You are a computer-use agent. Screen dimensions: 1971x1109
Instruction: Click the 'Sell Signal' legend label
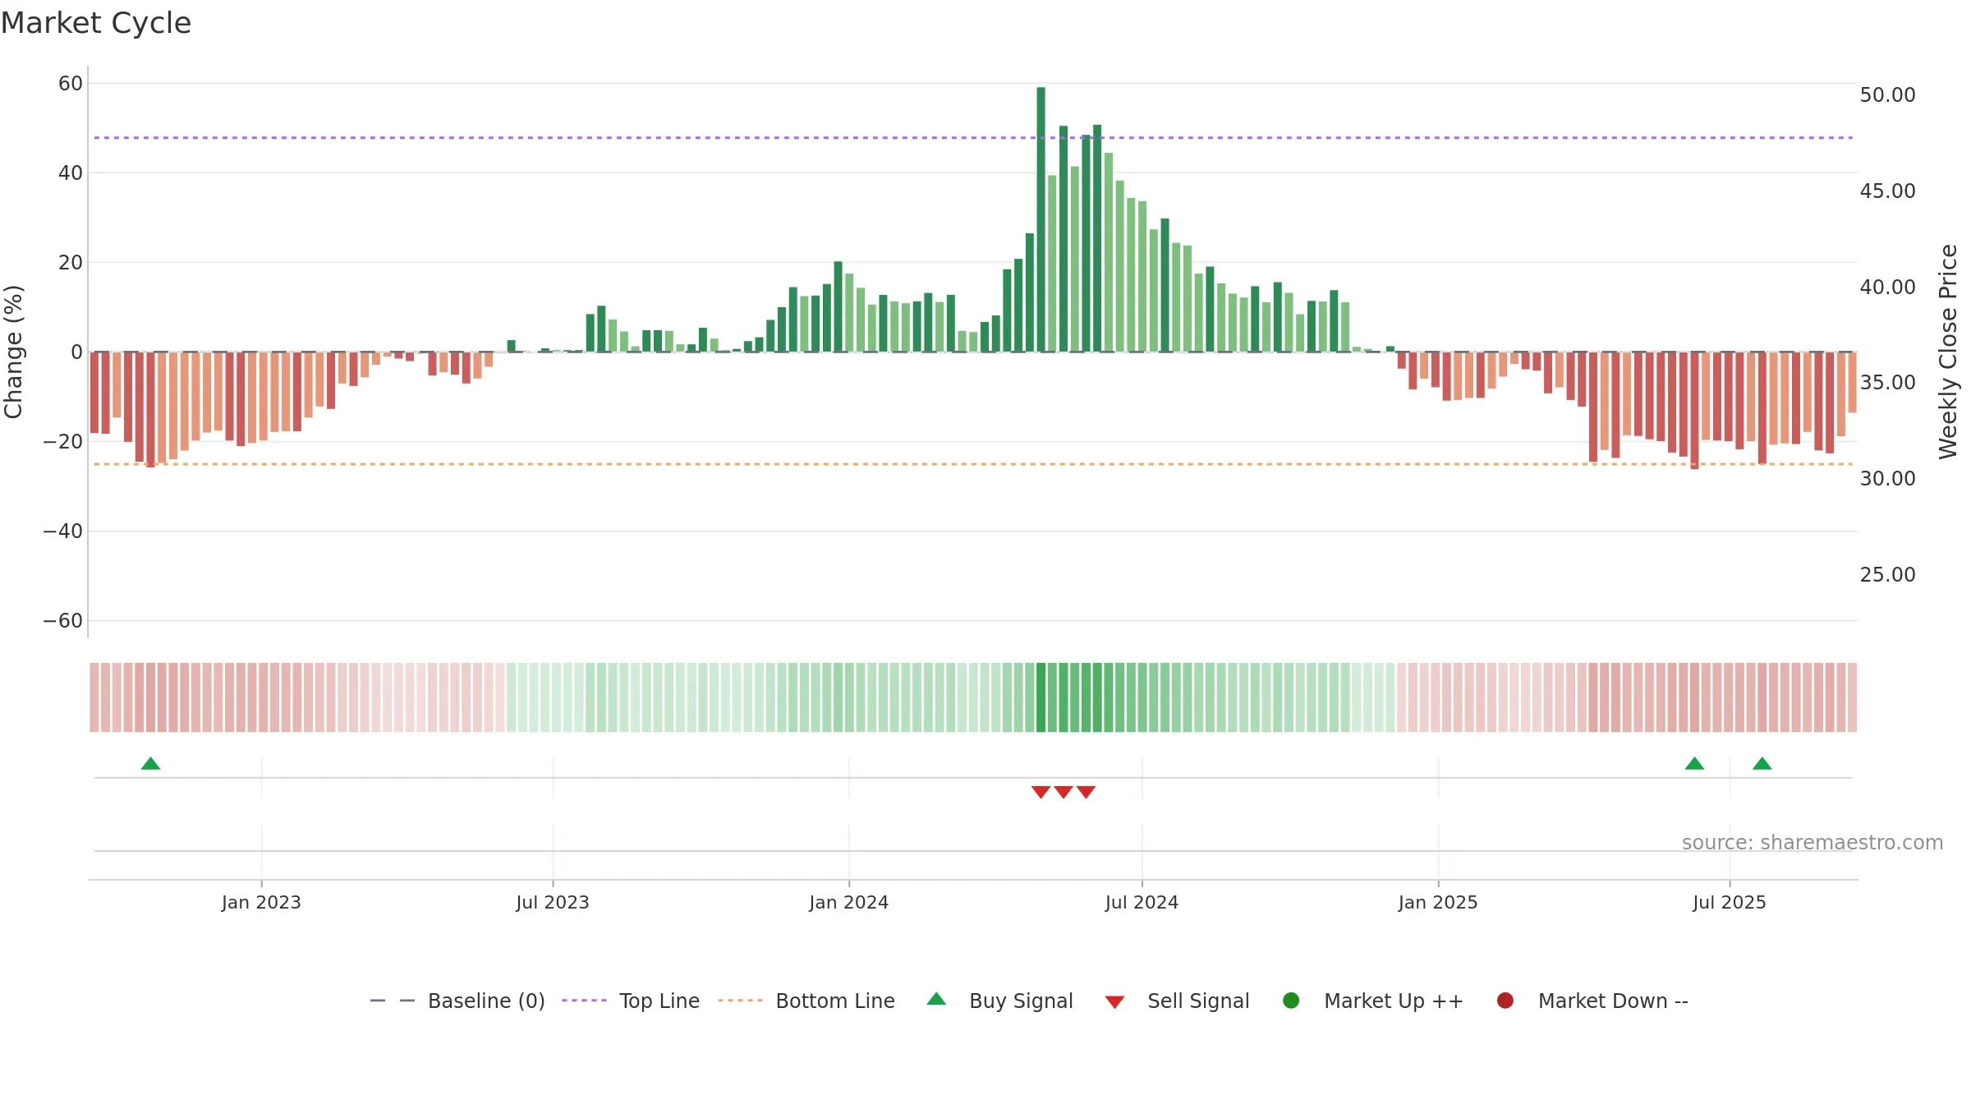point(1198,1001)
